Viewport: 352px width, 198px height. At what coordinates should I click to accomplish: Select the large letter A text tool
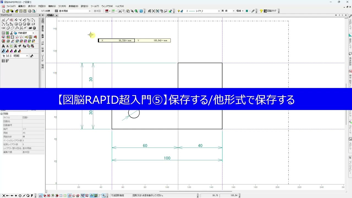click(3, 46)
